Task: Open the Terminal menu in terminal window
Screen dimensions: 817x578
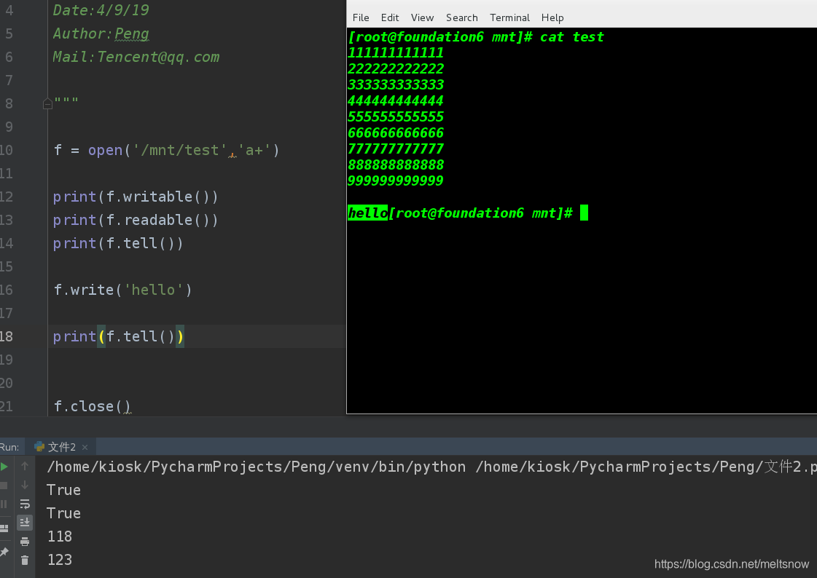Action: [x=509, y=17]
